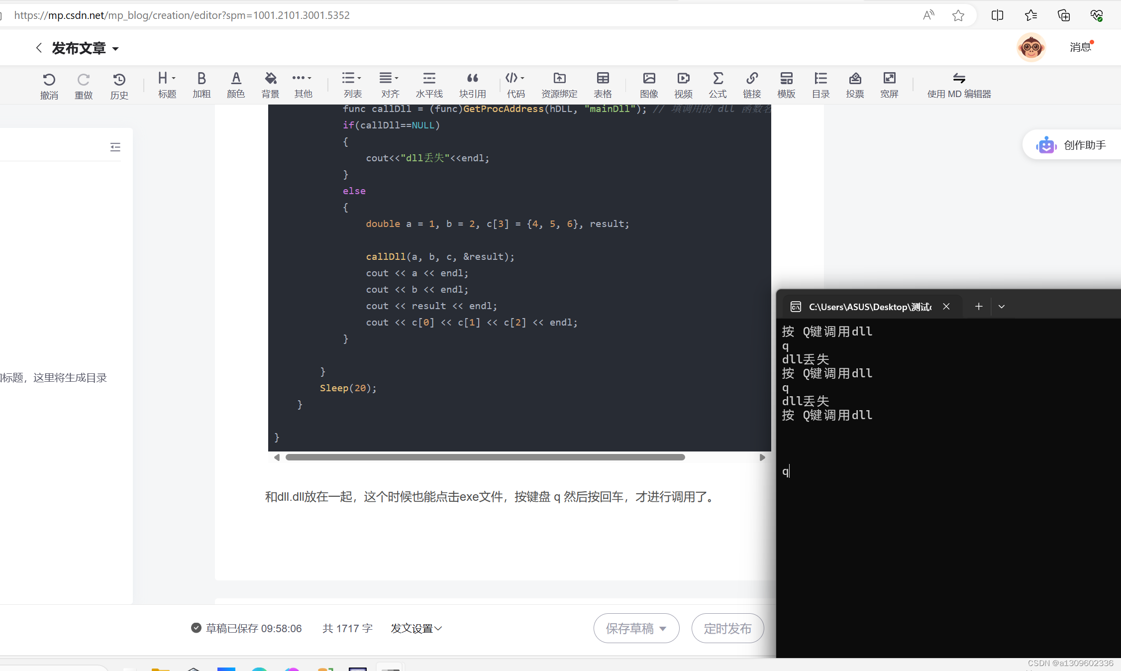Open the 历史 (history) panel
This screenshot has width=1121, height=671.
[x=119, y=85]
